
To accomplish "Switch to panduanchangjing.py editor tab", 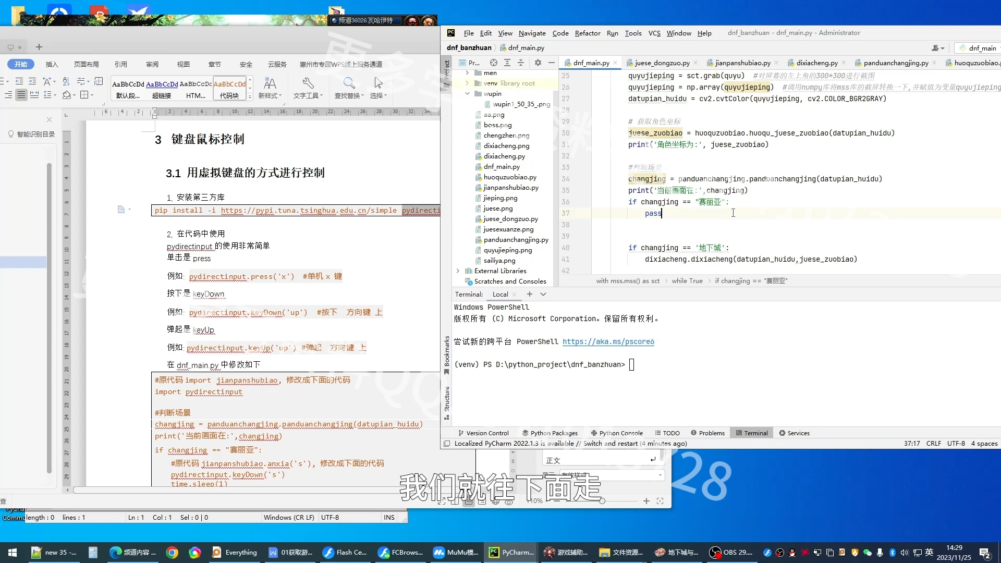I will point(896,63).
